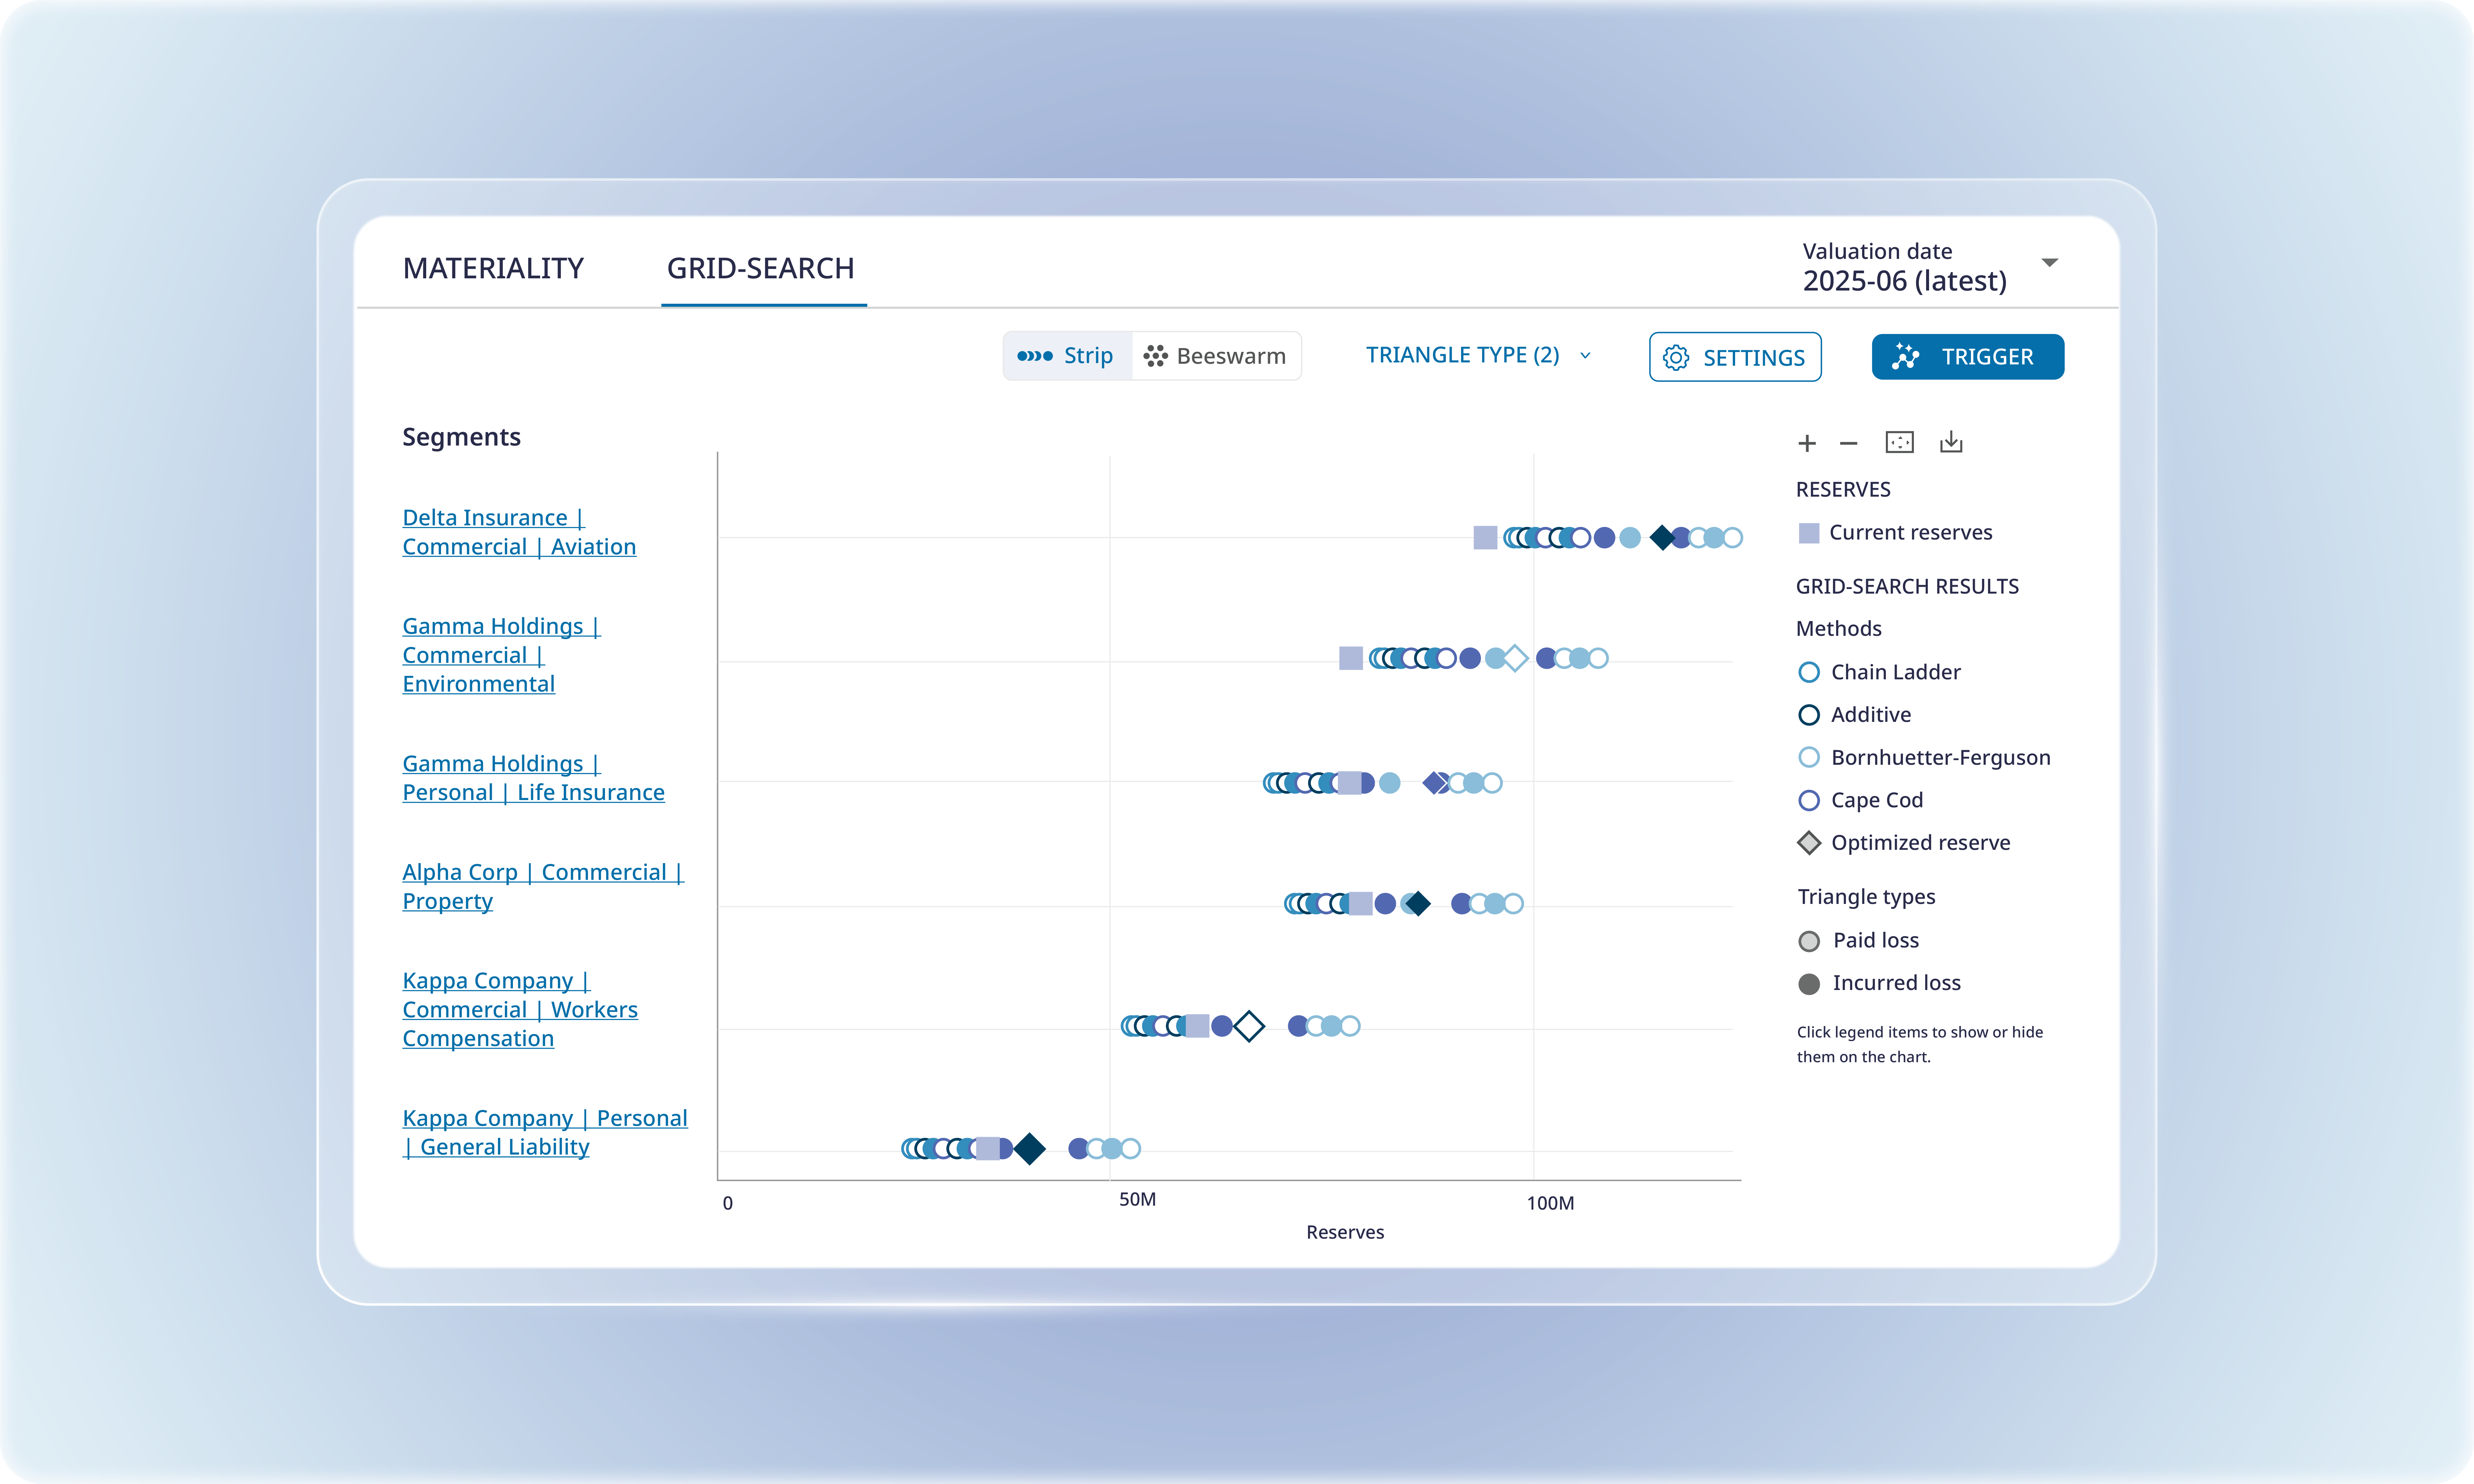This screenshot has width=2474, height=1484.
Task: Open Kappa Company Personal General Liability
Action: click(x=545, y=1133)
